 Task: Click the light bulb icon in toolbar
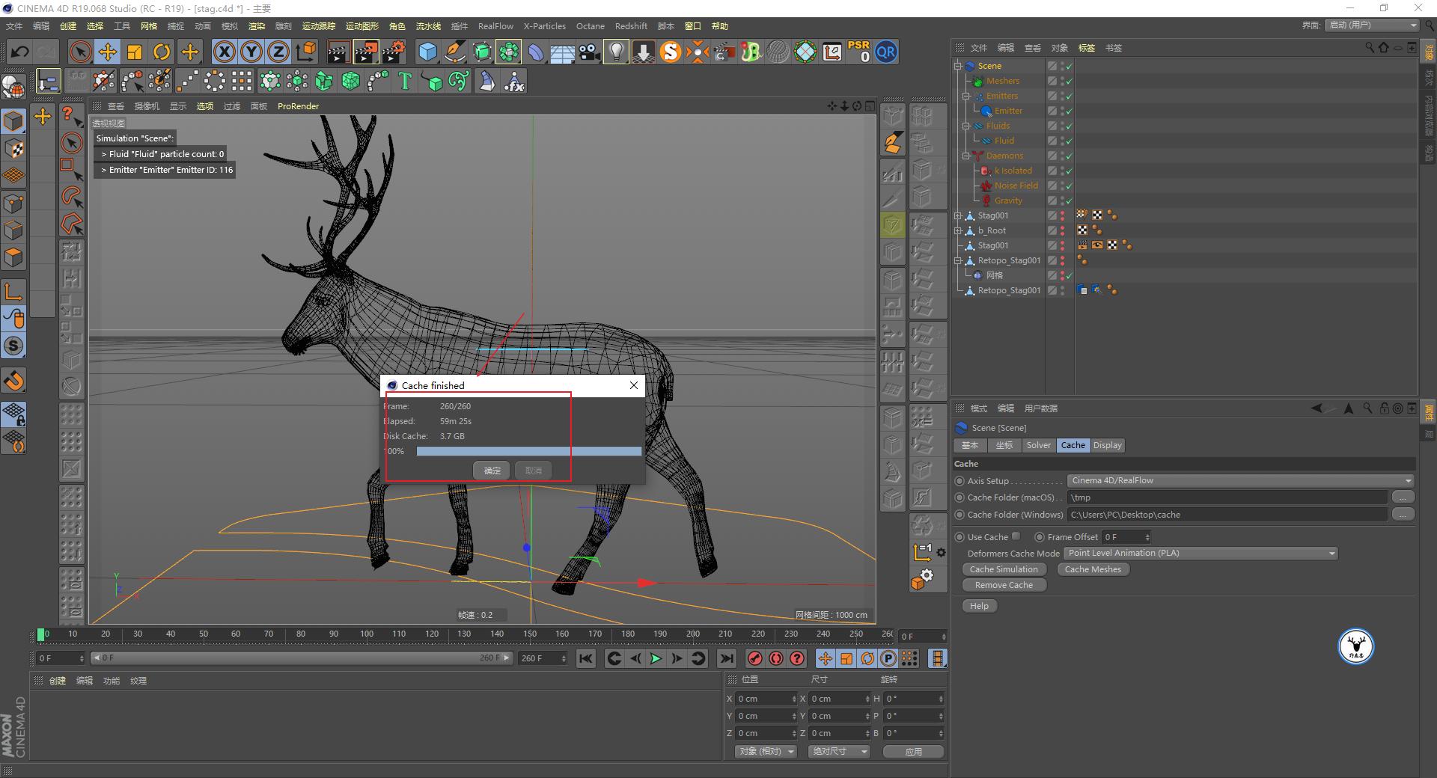pyautogui.click(x=616, y=52)
